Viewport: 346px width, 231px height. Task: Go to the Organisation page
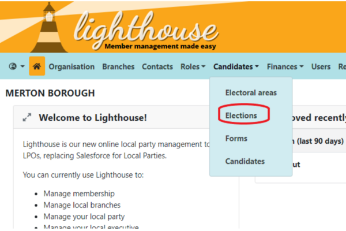pos(72,66)
